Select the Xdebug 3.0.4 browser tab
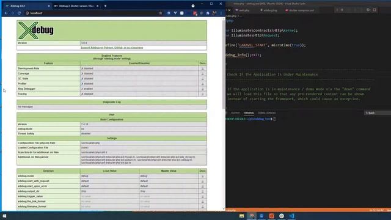The width and height of the screenshot is (391, 220). pos(28,5)
